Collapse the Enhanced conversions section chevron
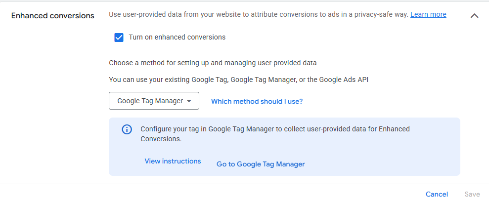Image resolution: width=489 pixels, height=201 pixels. click(474, 16)
